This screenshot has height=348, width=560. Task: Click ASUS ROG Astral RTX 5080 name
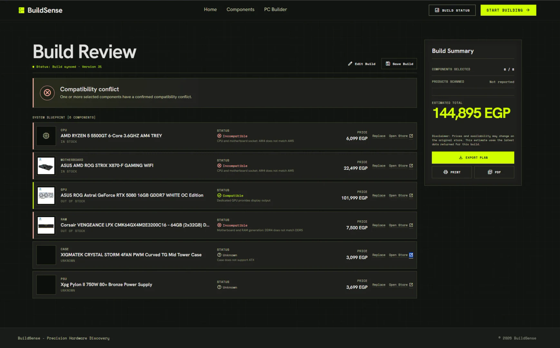[x=132, y=195]
